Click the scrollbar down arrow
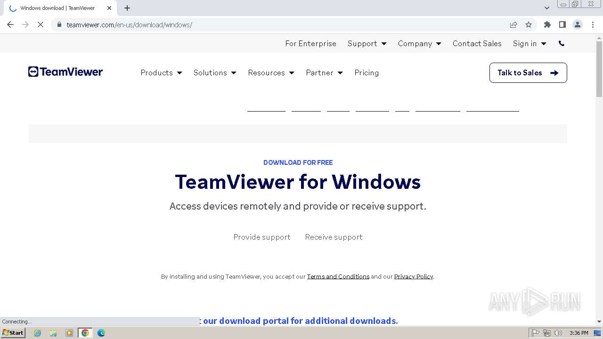The width and height of the screenshot is (603, 339). point(599,322)
